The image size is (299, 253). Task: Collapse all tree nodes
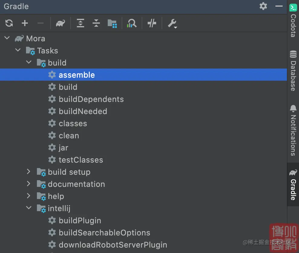click(x=96, y=23)
